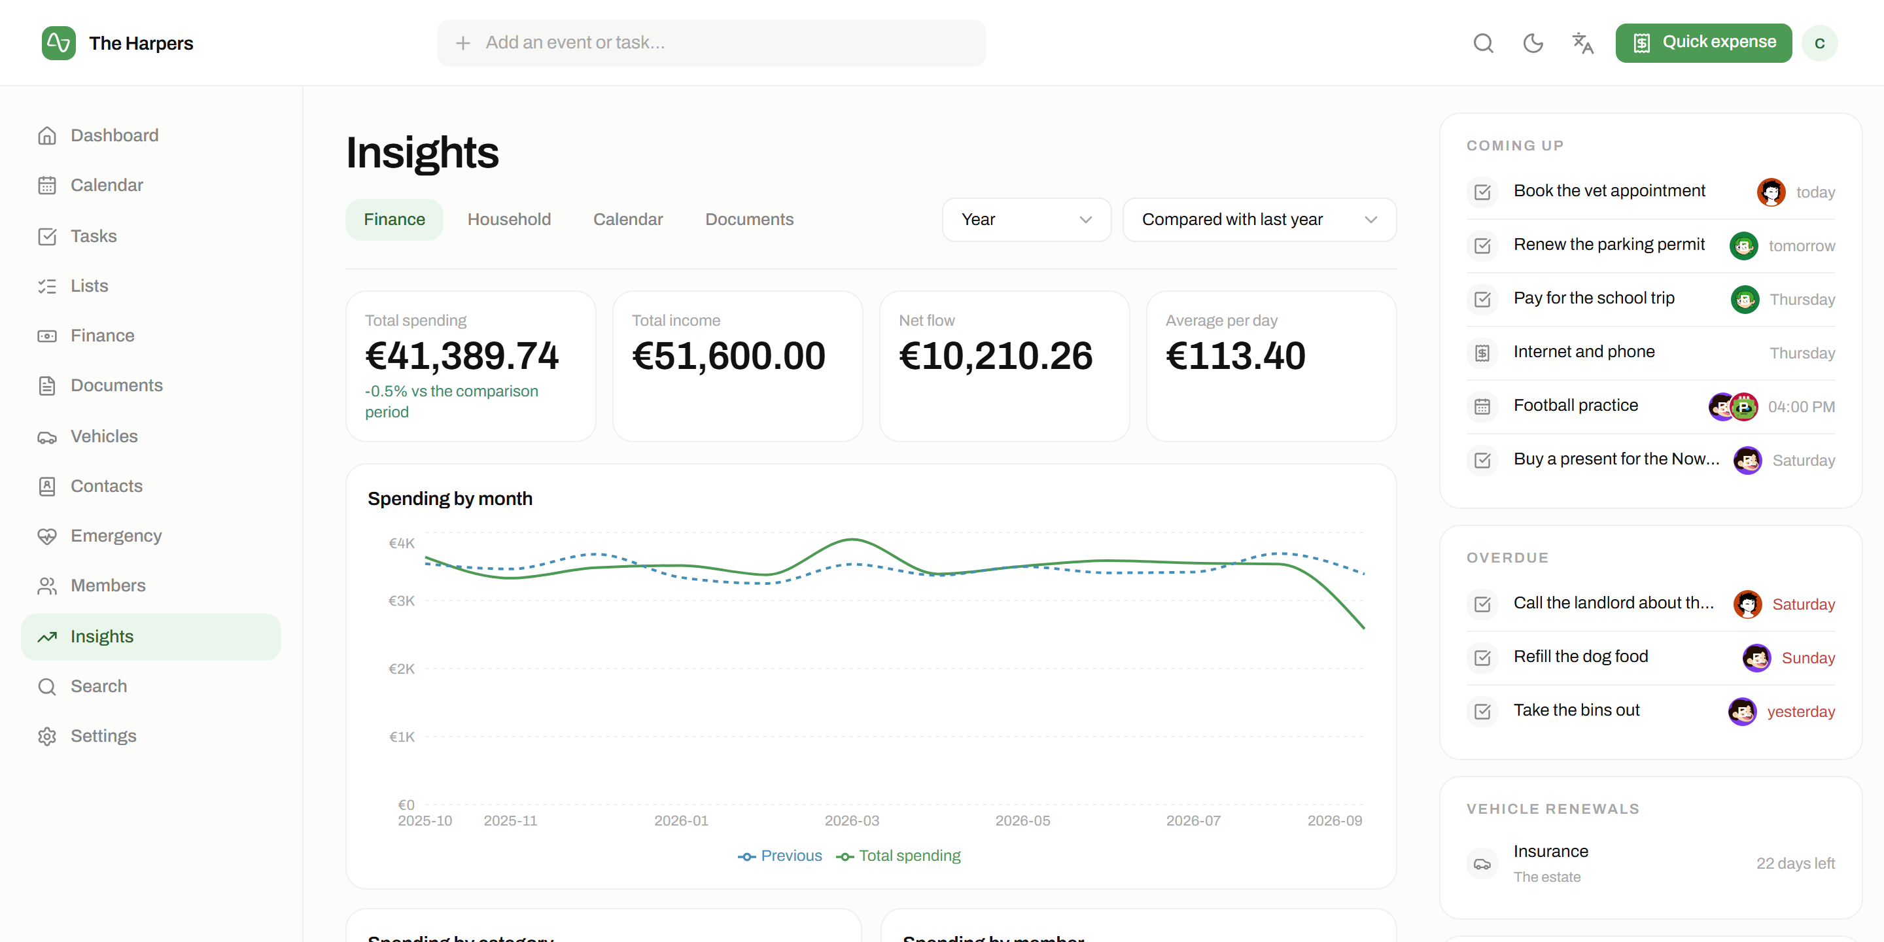Click The Harpers logo icon

58,43
